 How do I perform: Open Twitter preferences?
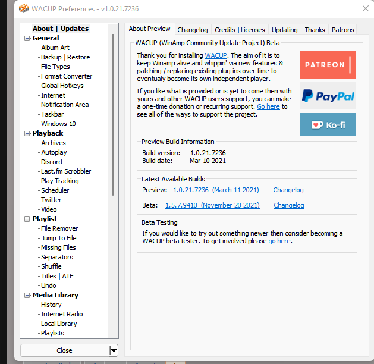pos(51,200)
